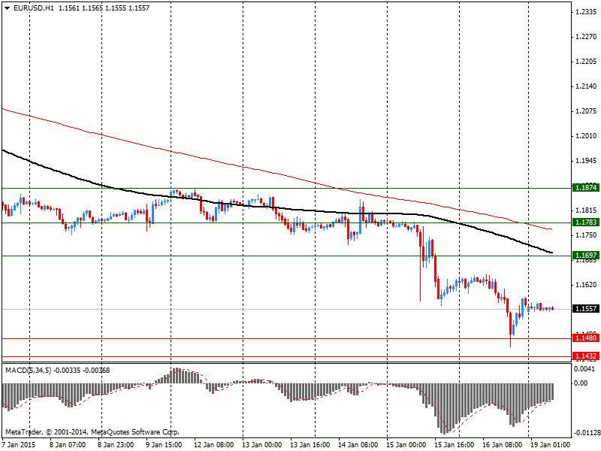Click the green 1.1874 level label
Image resolution: width=601 pixels, height=451 pixels.
[x=586, y=187]
